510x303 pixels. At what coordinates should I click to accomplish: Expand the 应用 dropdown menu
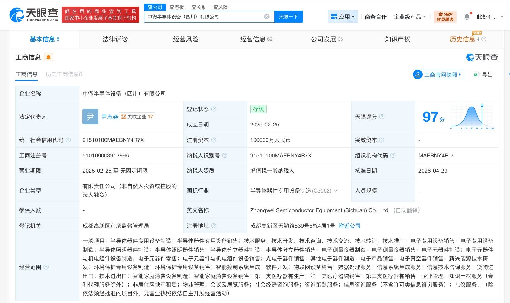coord(343,17)
